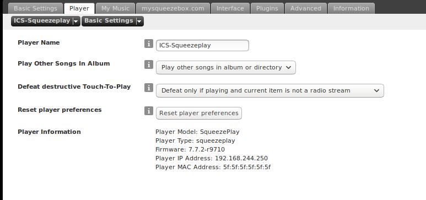
Task: Open the Information tab
Action: (351, 8)
